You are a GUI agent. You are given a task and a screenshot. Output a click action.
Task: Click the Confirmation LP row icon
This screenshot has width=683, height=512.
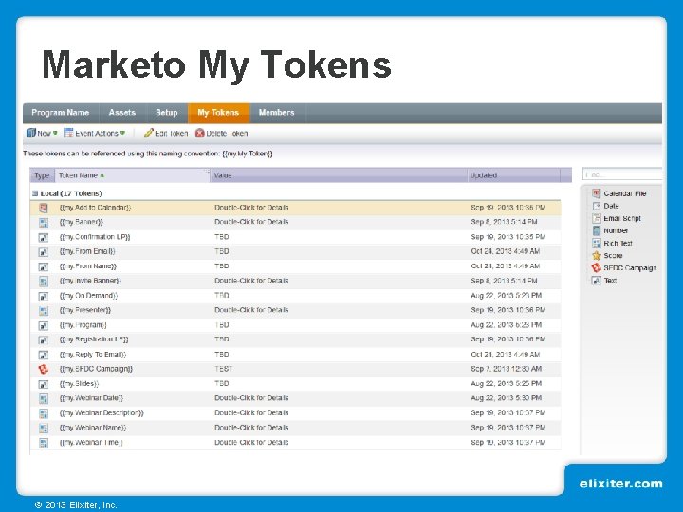click(43, 237)
